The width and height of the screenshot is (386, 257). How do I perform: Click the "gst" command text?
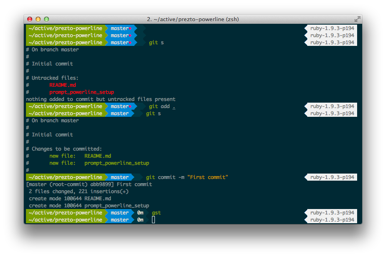(x=156, y=213)
